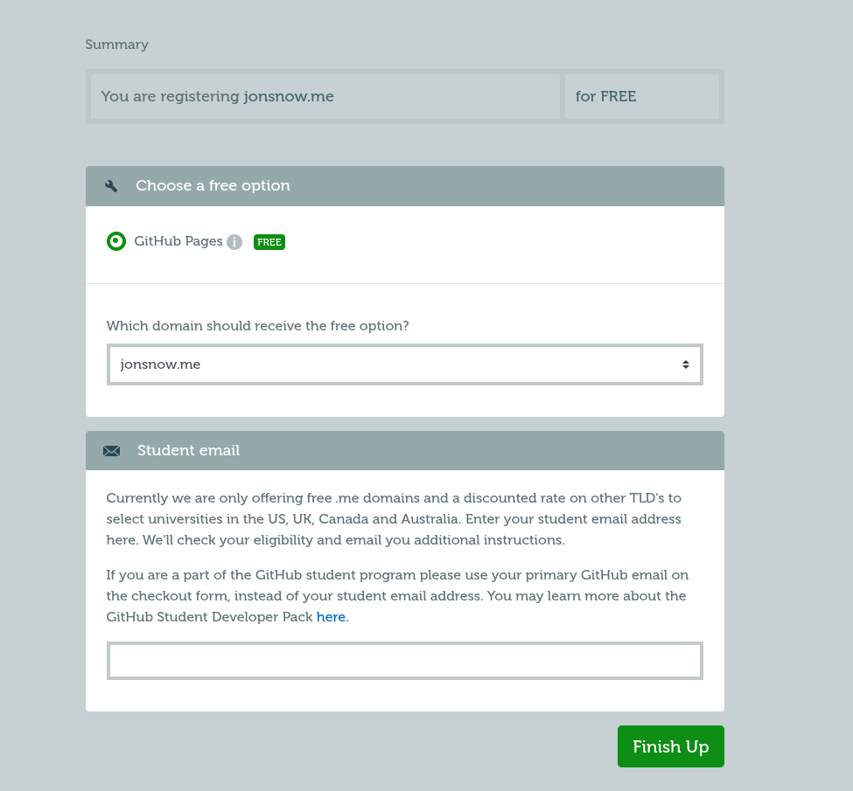Click the wrench icon in the options header

111,186
